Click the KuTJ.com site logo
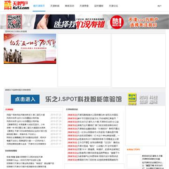Viewport: 169px width, 169px height. (16, 5)
